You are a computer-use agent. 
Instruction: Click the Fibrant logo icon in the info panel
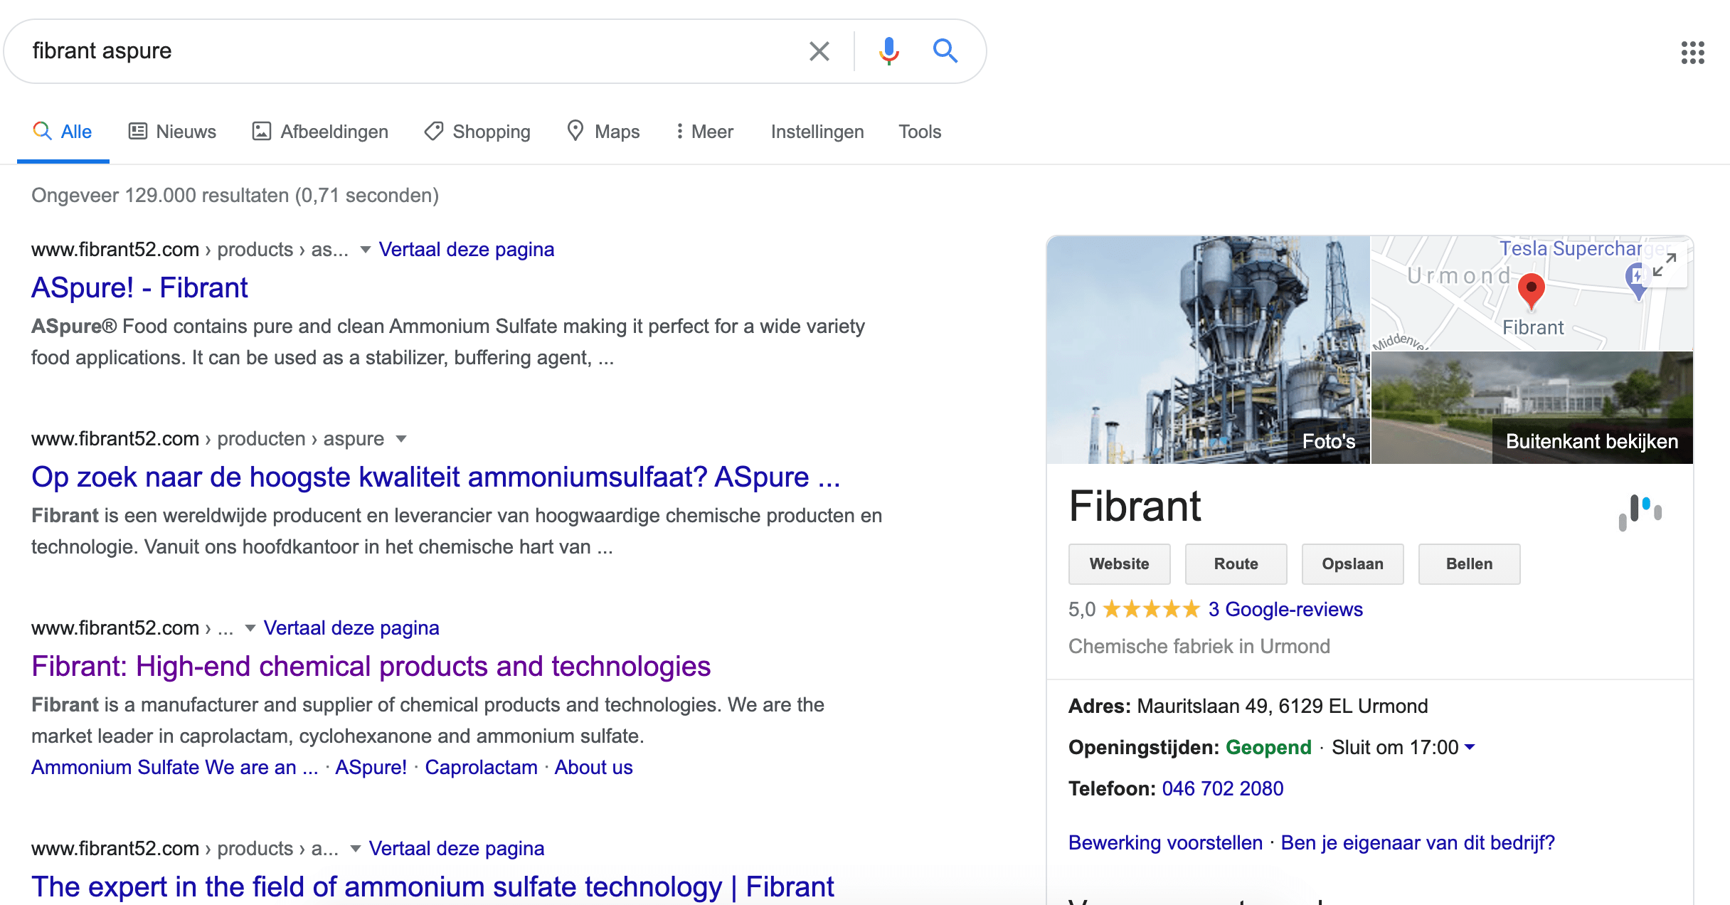click(x=1640, y=511)
